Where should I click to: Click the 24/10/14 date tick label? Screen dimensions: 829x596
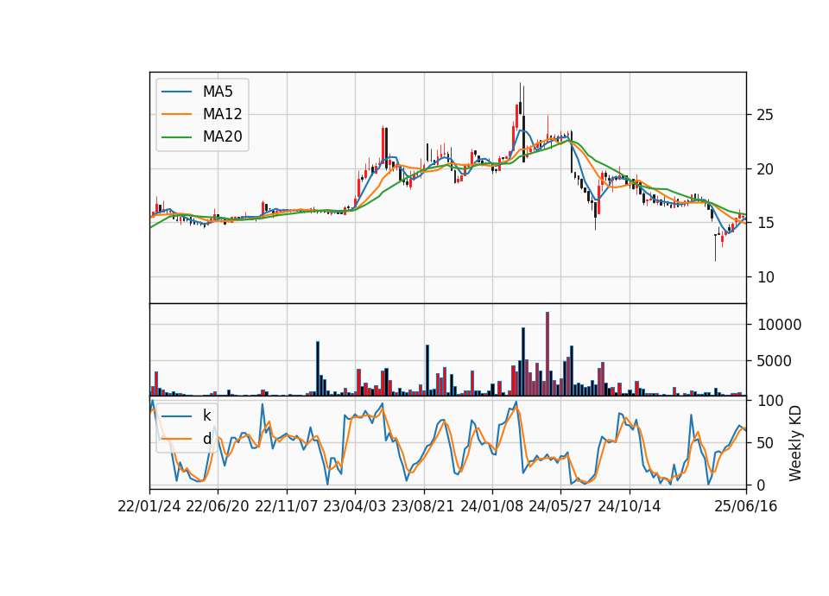pyautogui.click(x=630, y=507)
